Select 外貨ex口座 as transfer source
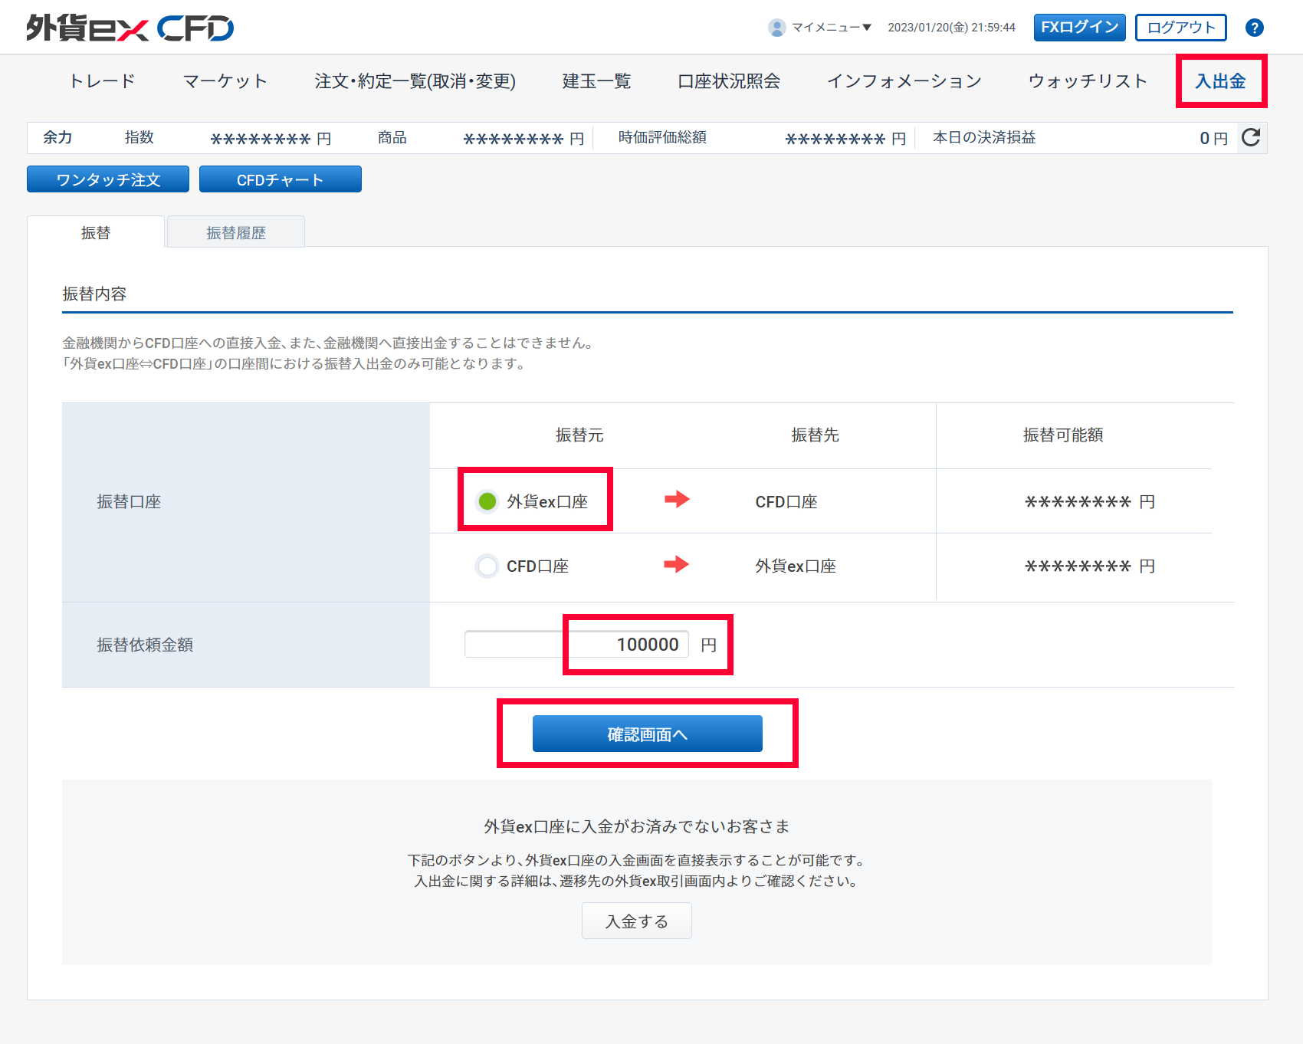Image resolution: width=1303 pixels, height=1044 pixels. click(x=487, y=501)
